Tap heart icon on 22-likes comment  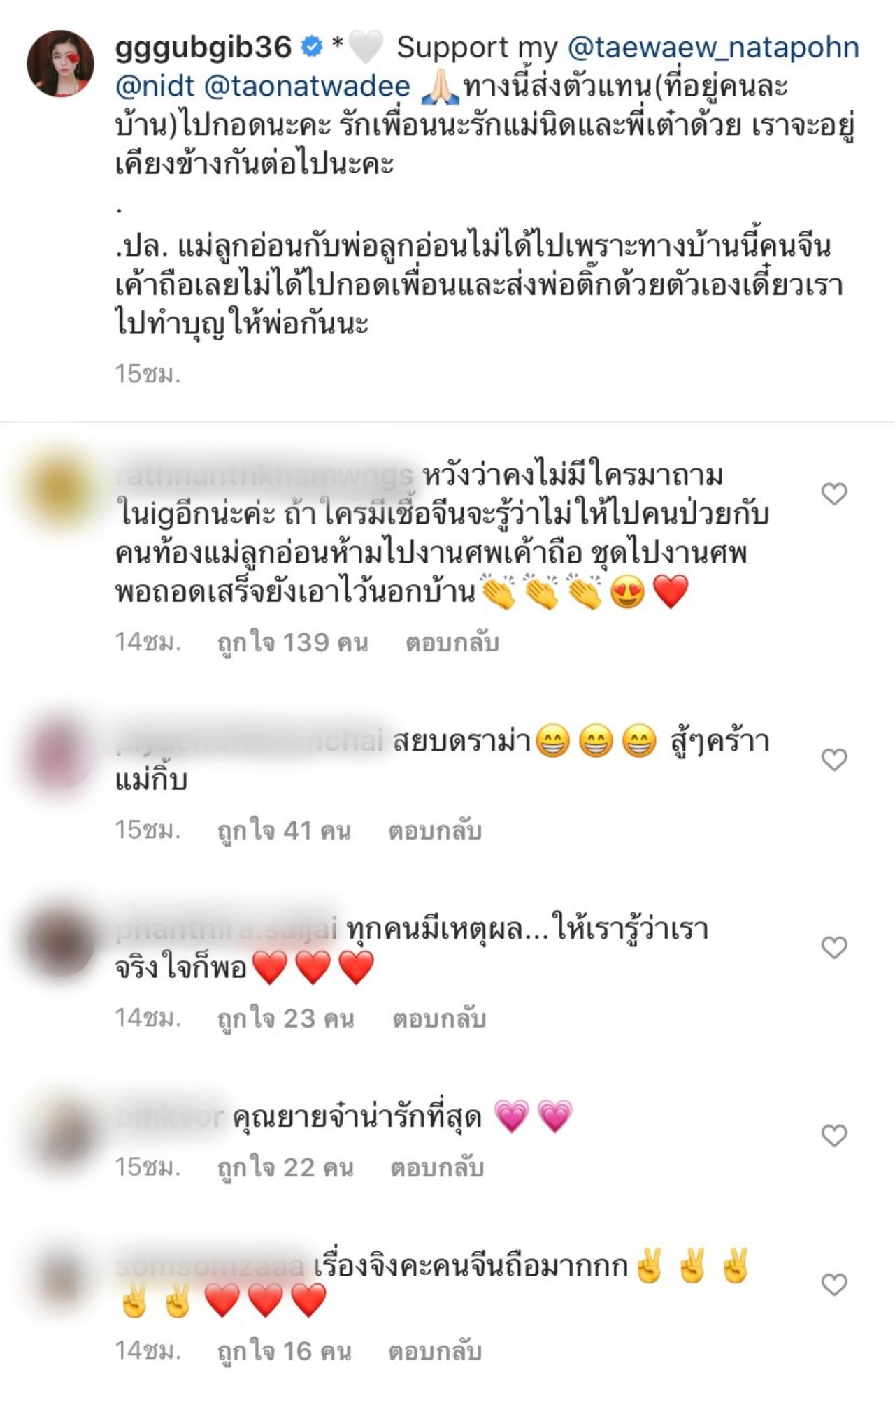(834, 1135)
